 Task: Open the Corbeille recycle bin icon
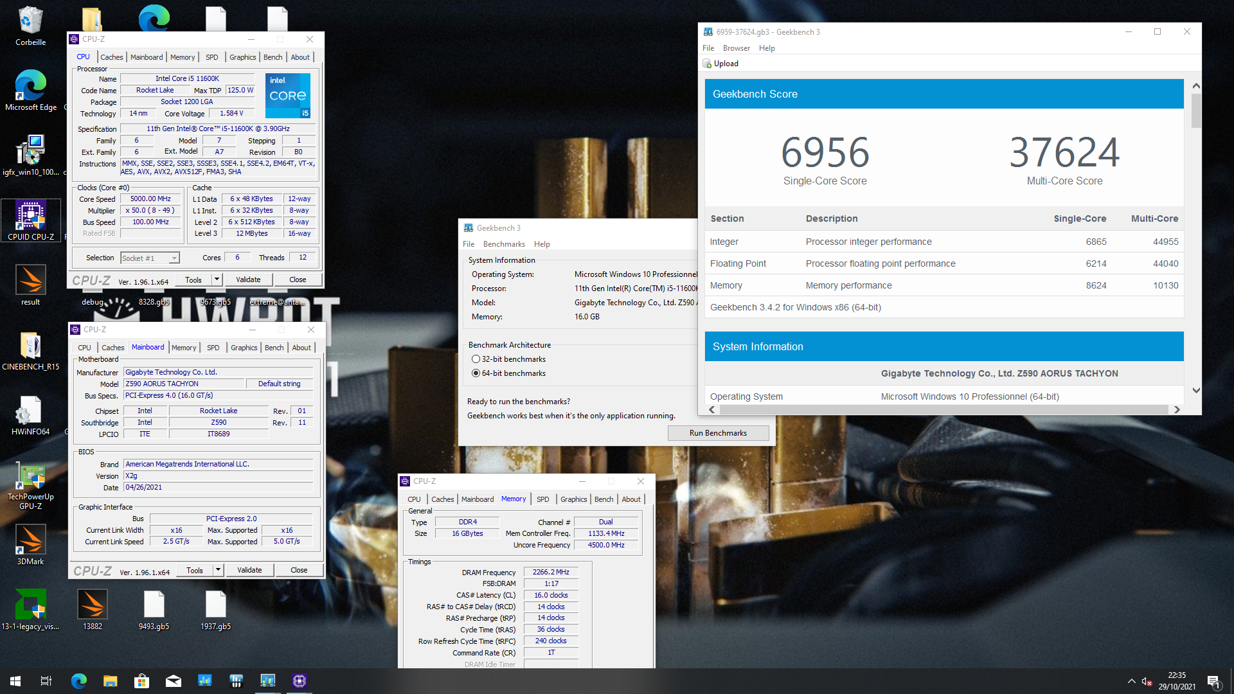coord(30,26)
